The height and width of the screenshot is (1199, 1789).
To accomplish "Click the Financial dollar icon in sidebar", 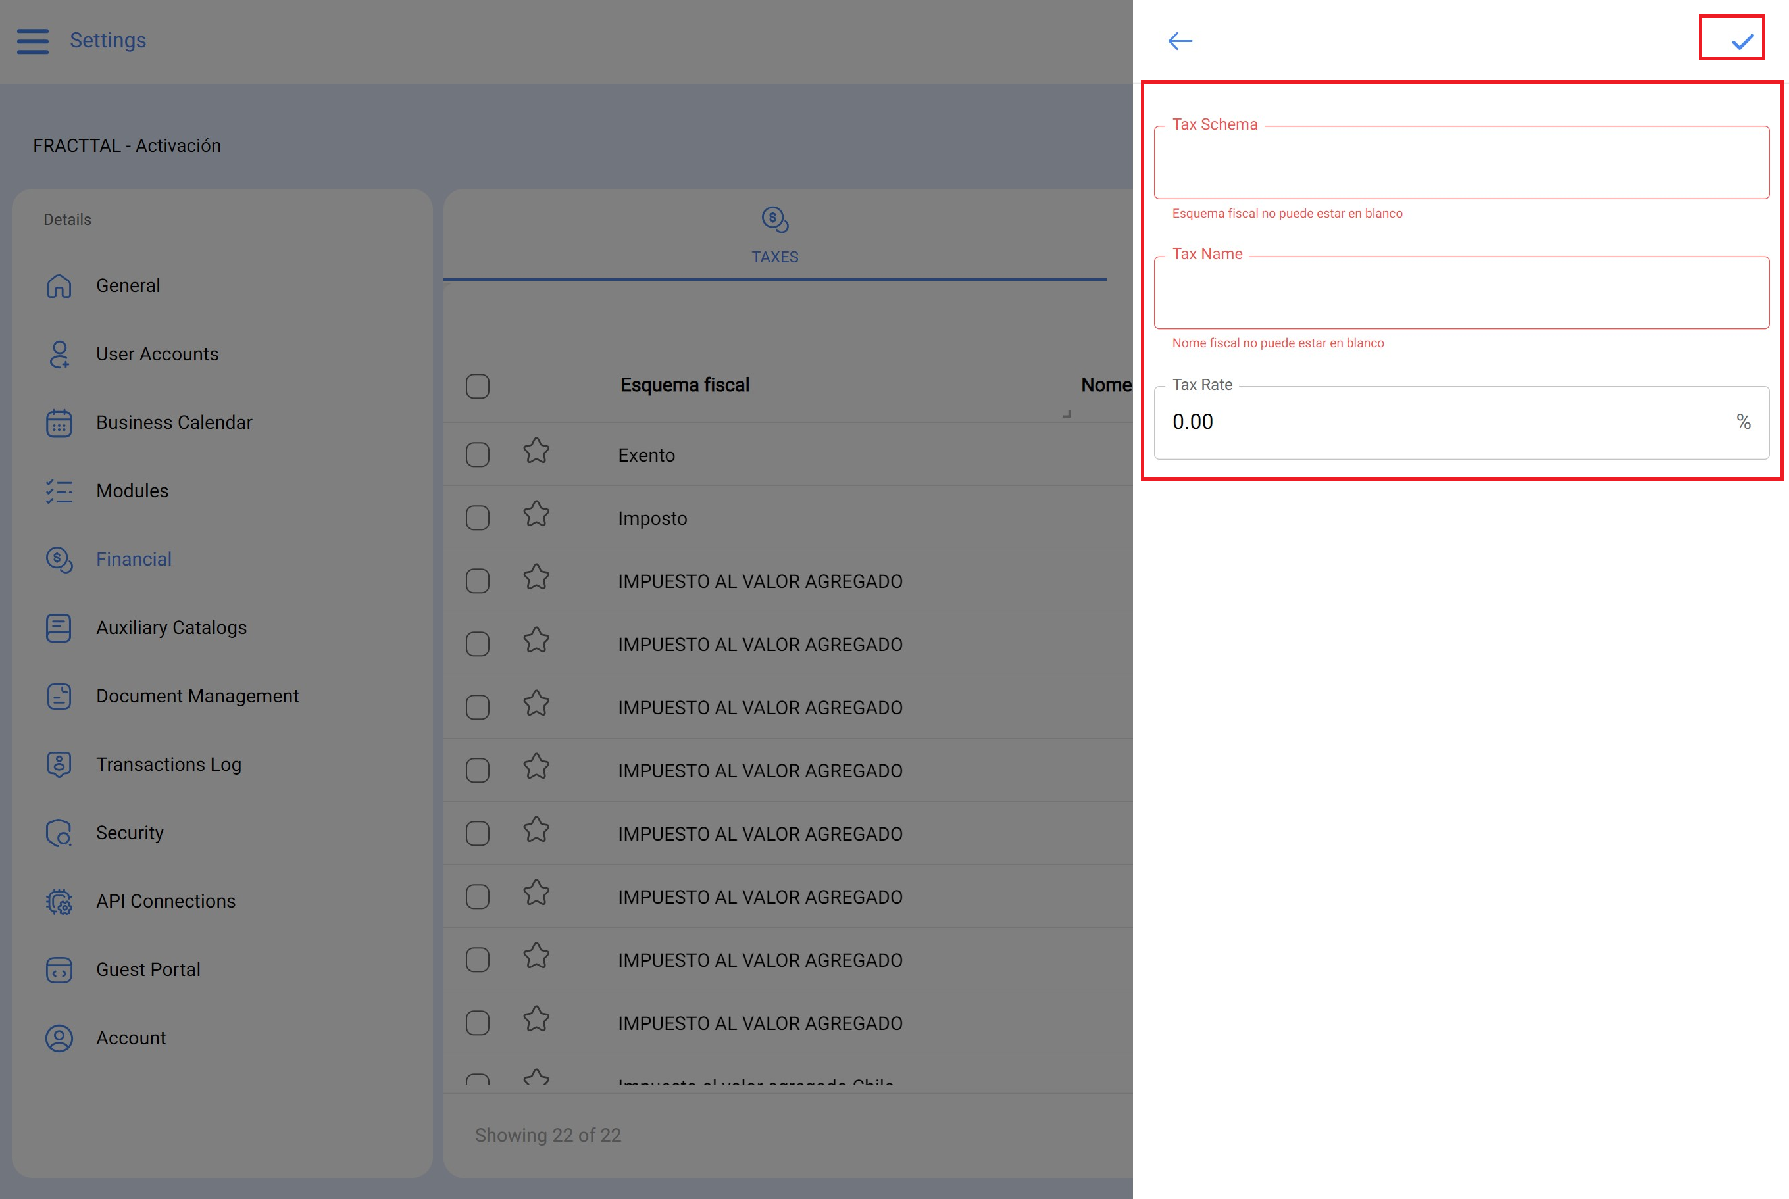I will [58, 559].
